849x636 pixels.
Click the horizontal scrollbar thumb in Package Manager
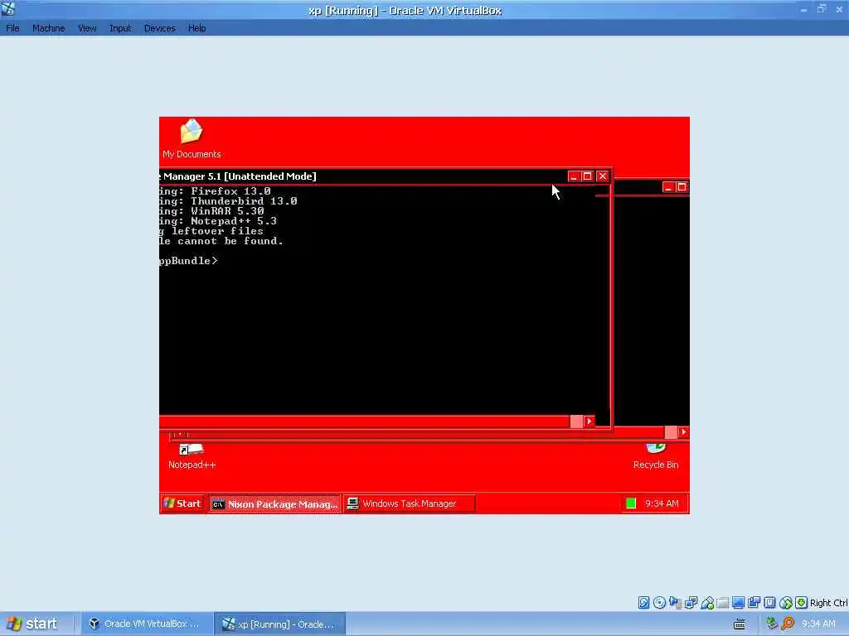[x=576, y=422]
